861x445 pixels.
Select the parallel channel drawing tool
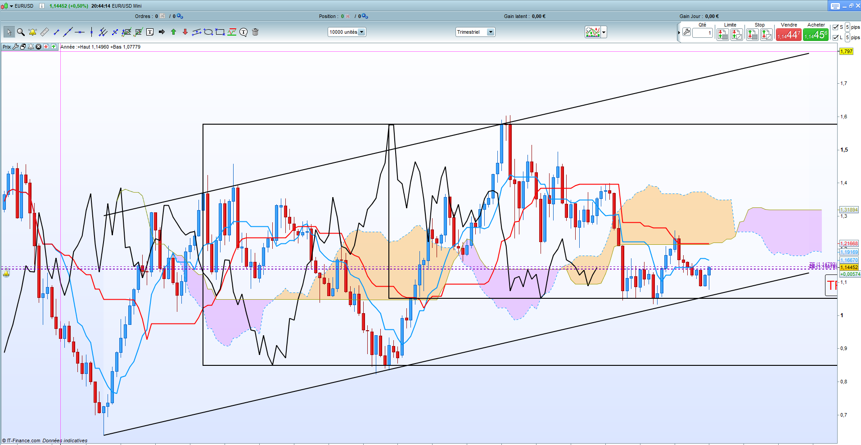click(x=197, y=32)
